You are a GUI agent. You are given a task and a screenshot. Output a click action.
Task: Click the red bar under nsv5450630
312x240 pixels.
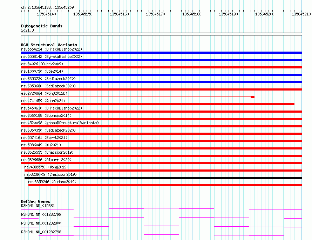pyautogui.click(x=161, y=112)
